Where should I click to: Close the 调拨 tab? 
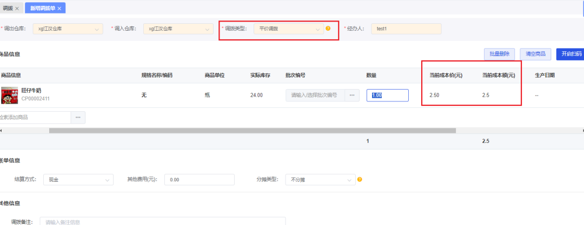point(17,8)
